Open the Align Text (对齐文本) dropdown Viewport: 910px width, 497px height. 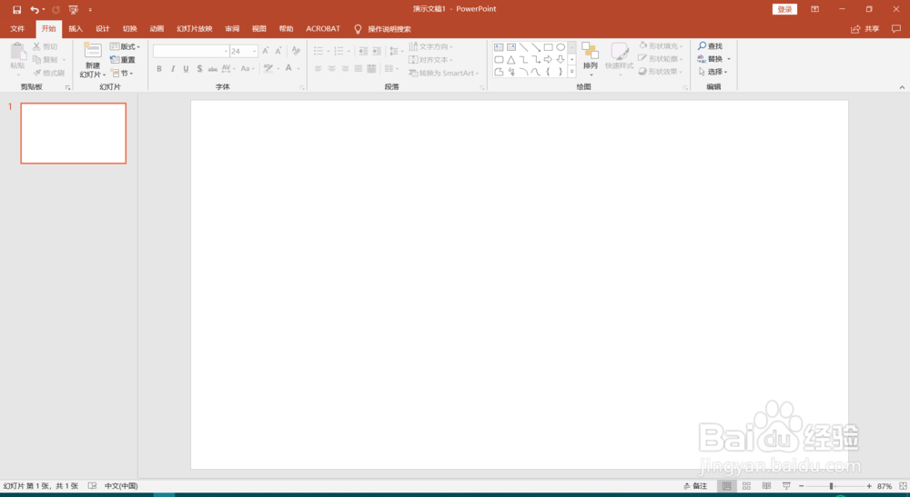[430, 60]
